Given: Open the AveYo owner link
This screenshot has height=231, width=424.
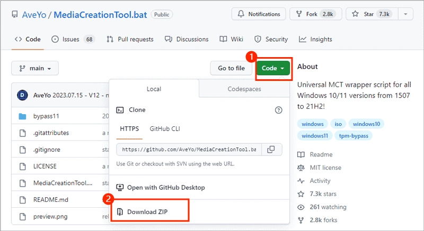Looking at the screenshot, I should tap(34, 15).
